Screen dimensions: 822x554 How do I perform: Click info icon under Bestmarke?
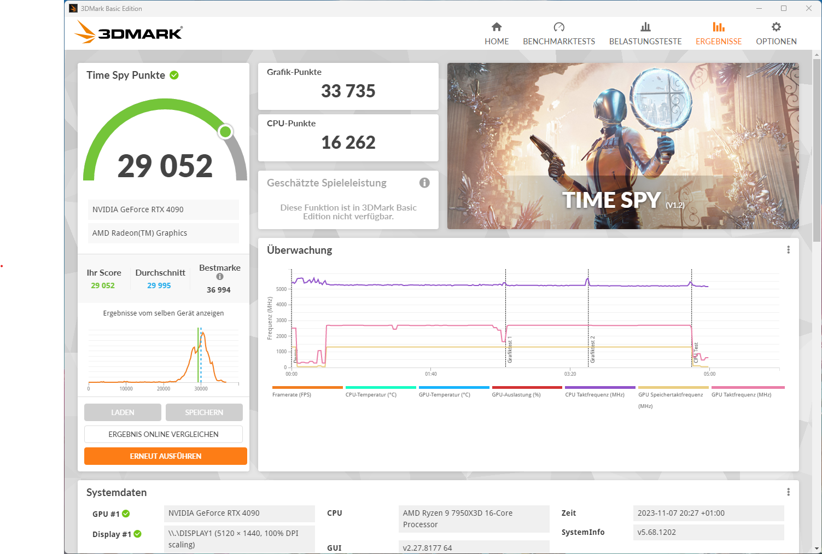coord(220,277)
